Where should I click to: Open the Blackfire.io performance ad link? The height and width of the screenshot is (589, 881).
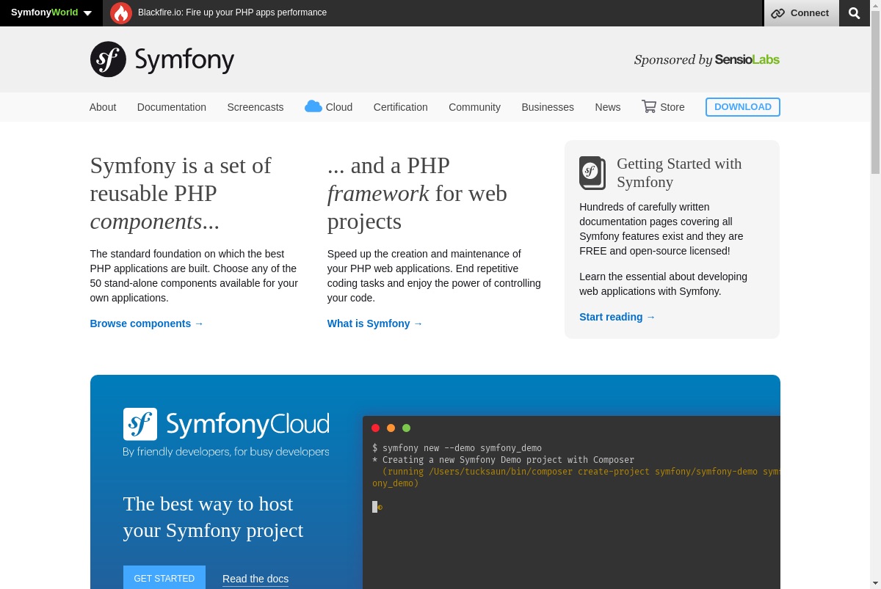point(232,12)
